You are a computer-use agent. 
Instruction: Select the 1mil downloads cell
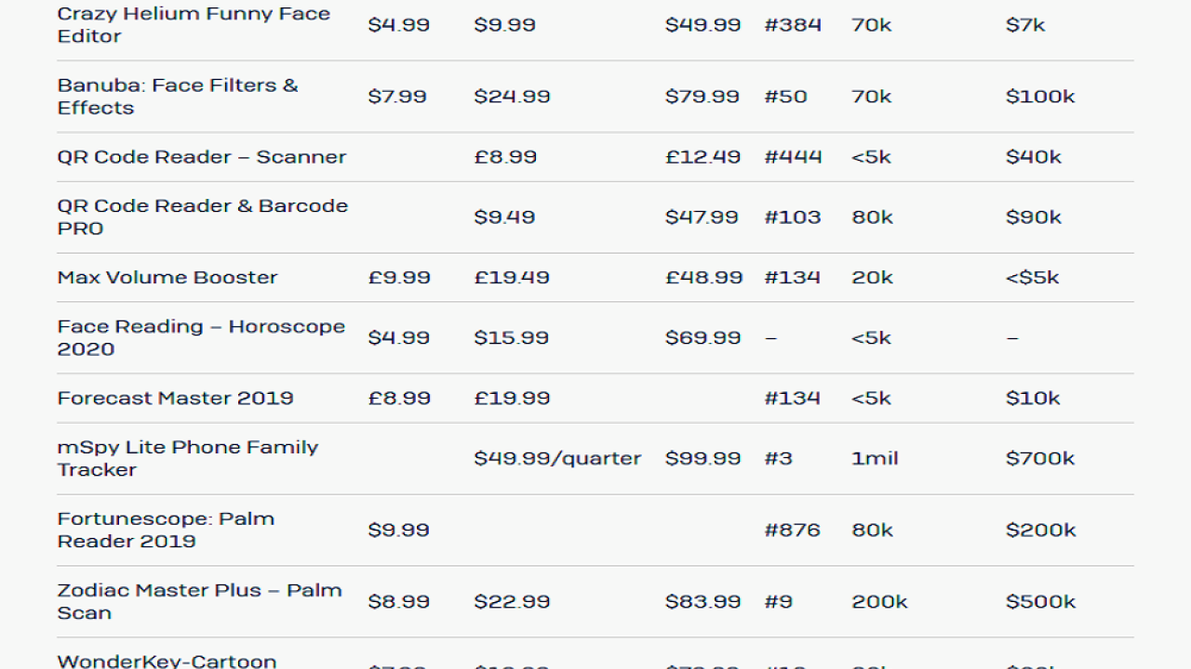875,459
